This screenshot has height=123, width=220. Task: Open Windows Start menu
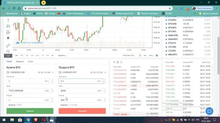tap(4, 120)
